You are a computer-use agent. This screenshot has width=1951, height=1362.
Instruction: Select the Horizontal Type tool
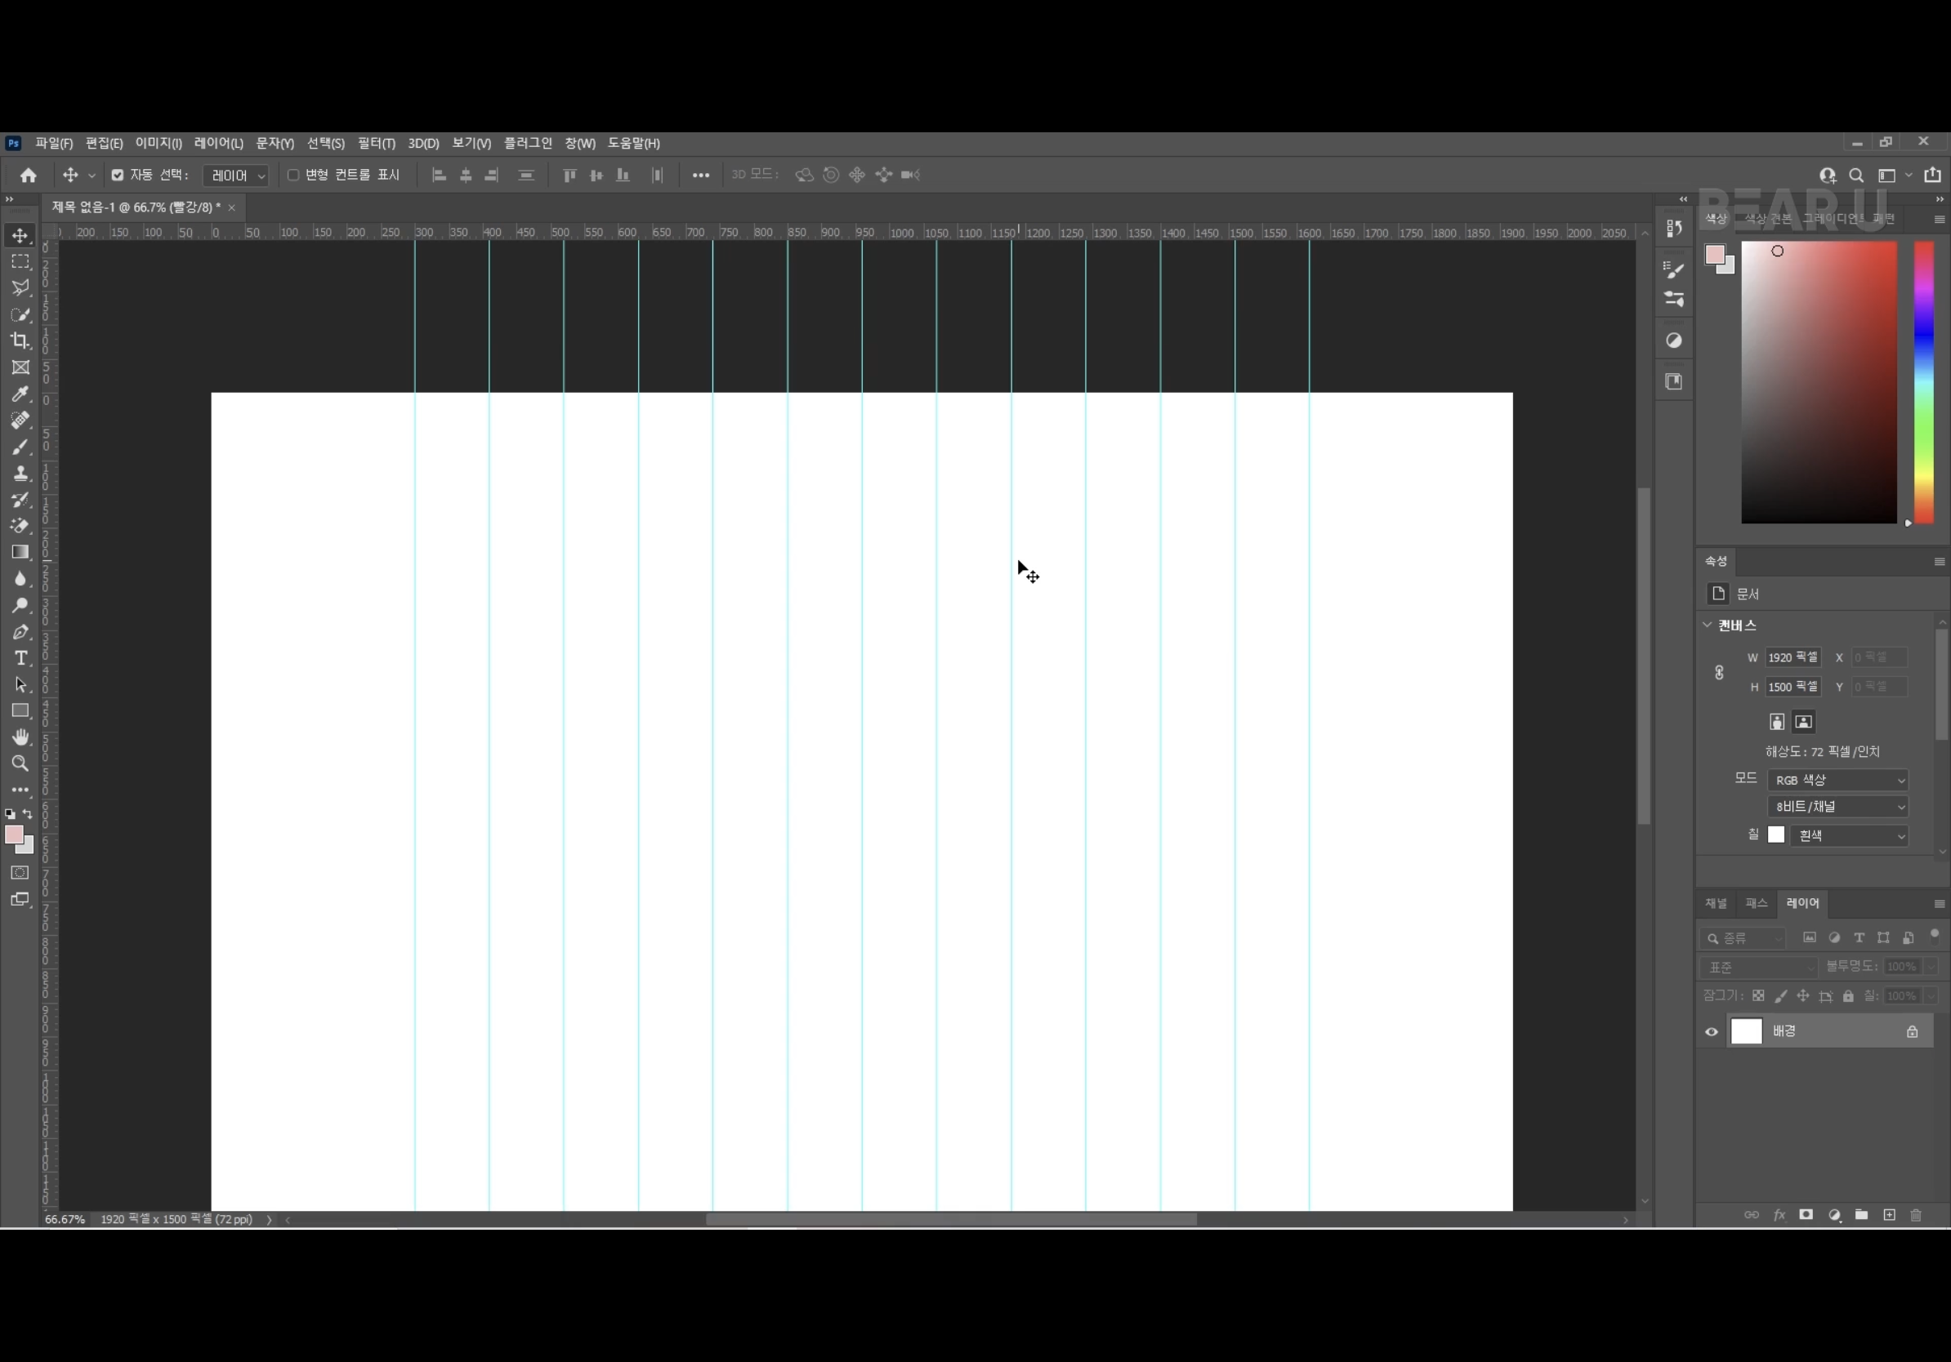pos(20,658)
